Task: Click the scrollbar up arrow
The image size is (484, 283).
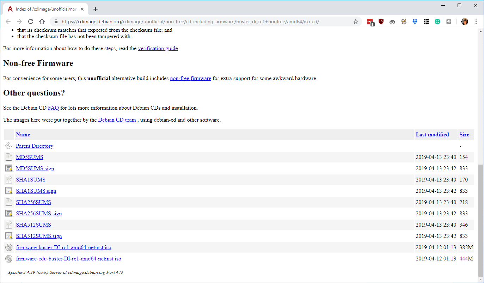Action: point(480,31)
